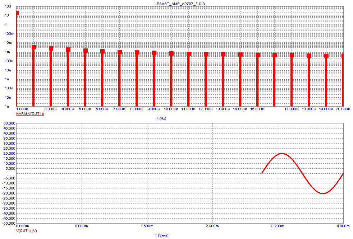This screenshot has width=353, height=239.
Task: Click the 4.000m time tick label
Action: 343,226
